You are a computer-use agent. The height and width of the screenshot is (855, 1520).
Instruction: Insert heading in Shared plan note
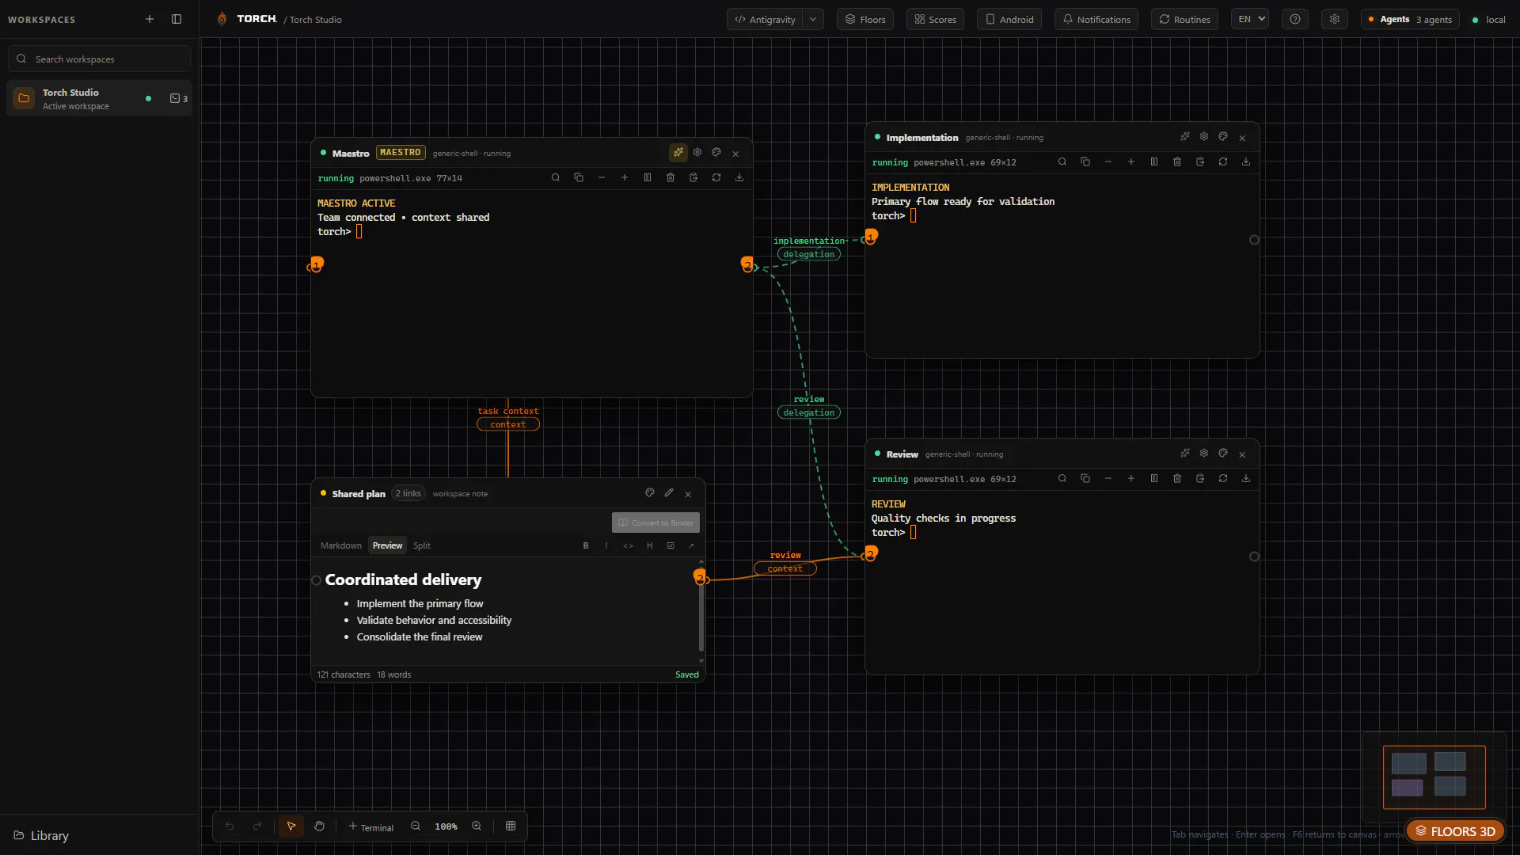(x=649, y=545)
